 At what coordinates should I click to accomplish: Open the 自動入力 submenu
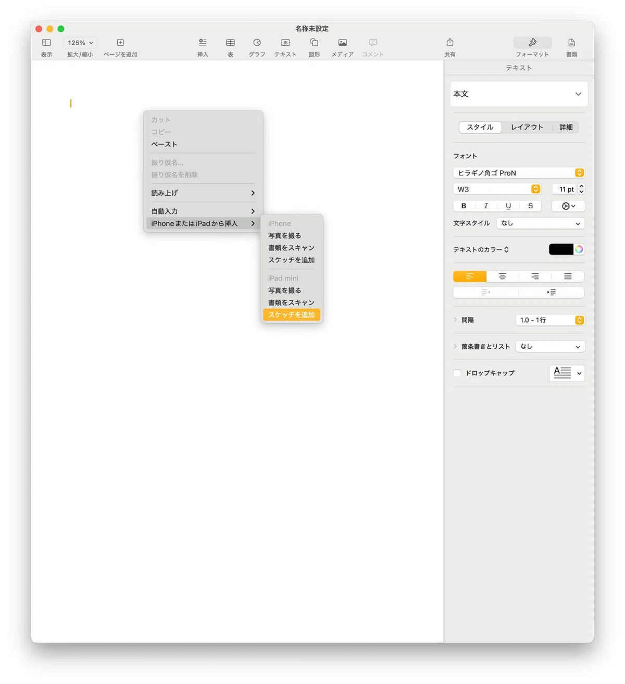tap(203, 211)
